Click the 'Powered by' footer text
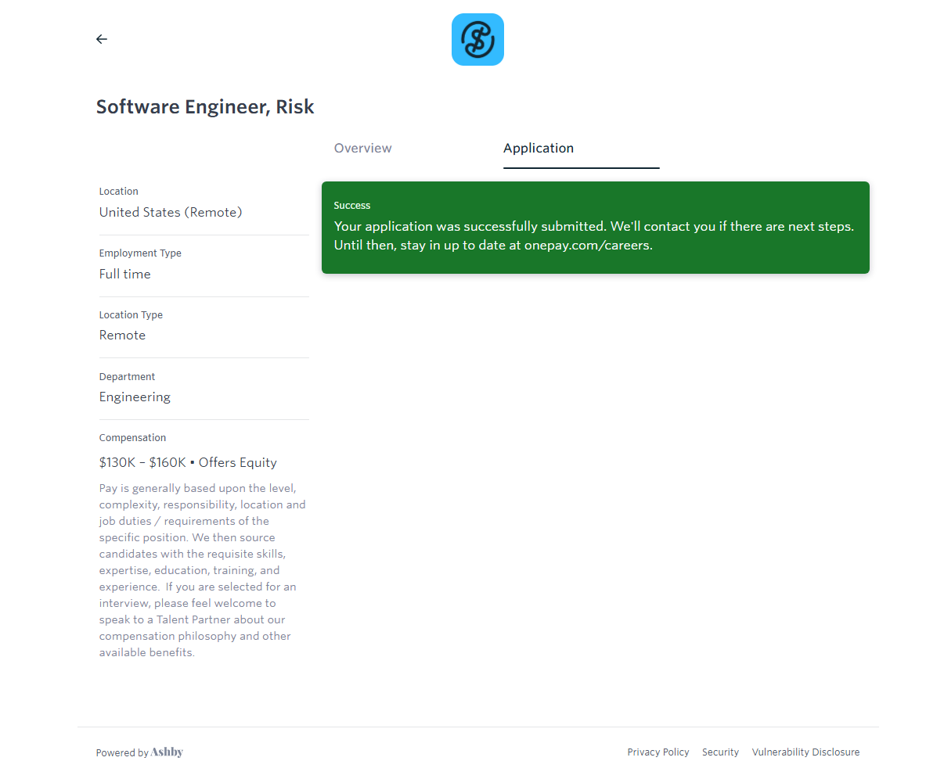This screenshot has height=779, width=944. (122, 753)
